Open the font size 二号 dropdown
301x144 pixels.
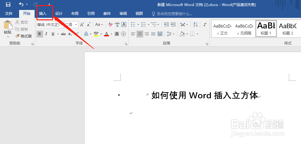tap(76, 25)
